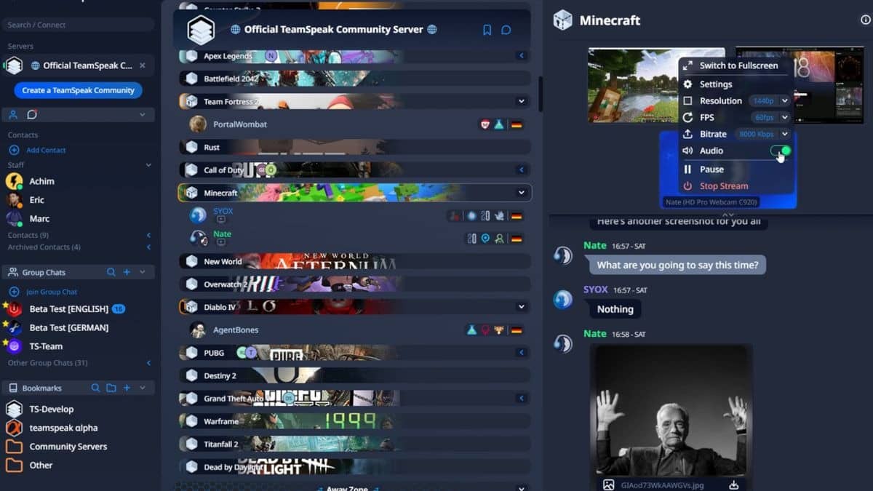The image size is (873, 491).
Task: Search bookmarks using the magnifier icon
Action: 95,388
